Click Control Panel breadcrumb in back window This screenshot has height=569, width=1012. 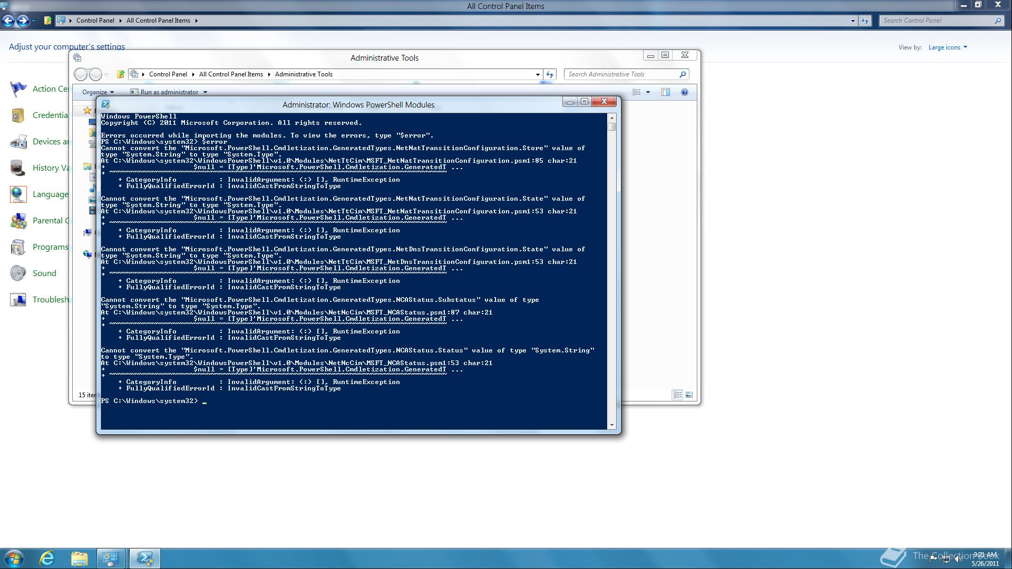coord(95,21)
